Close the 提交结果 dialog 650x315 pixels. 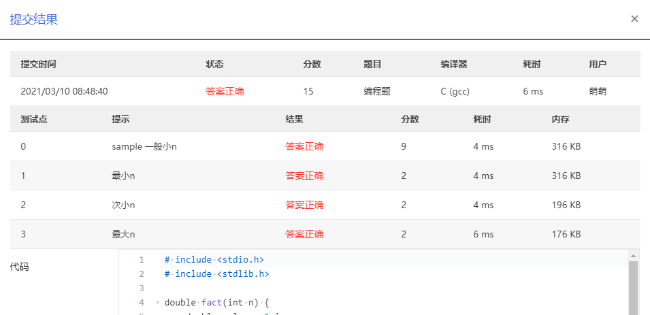click(634, 18)
